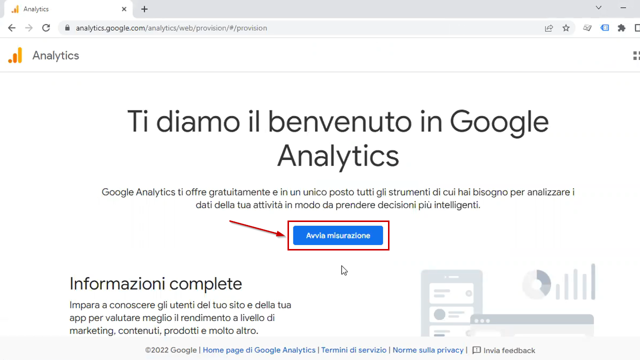640x360 pixels.
Task: Open Home page di Google Analytics link
Action: 259,350
